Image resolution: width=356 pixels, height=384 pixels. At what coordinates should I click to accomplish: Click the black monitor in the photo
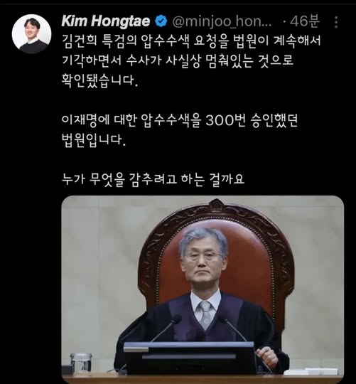(190, 358)
